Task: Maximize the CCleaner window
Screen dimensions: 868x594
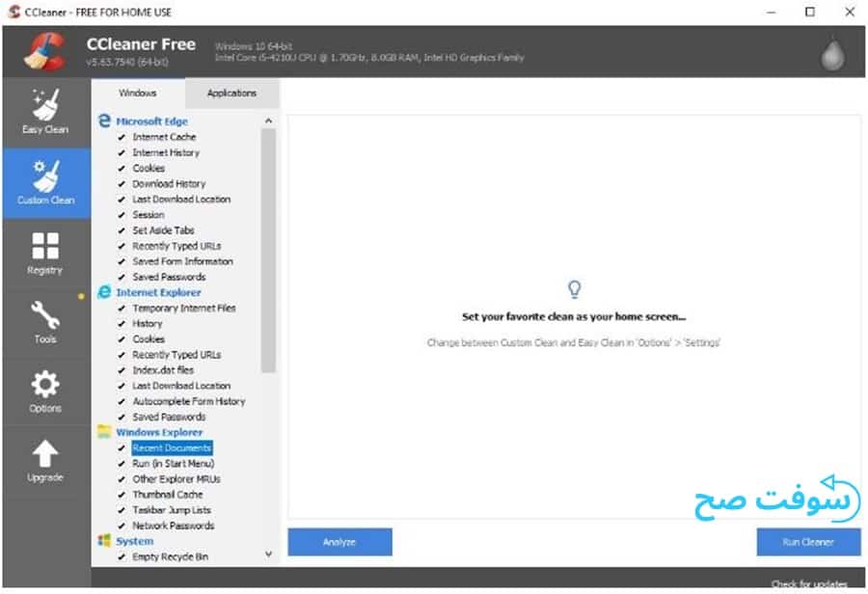Action: click(x=810, y=13)
